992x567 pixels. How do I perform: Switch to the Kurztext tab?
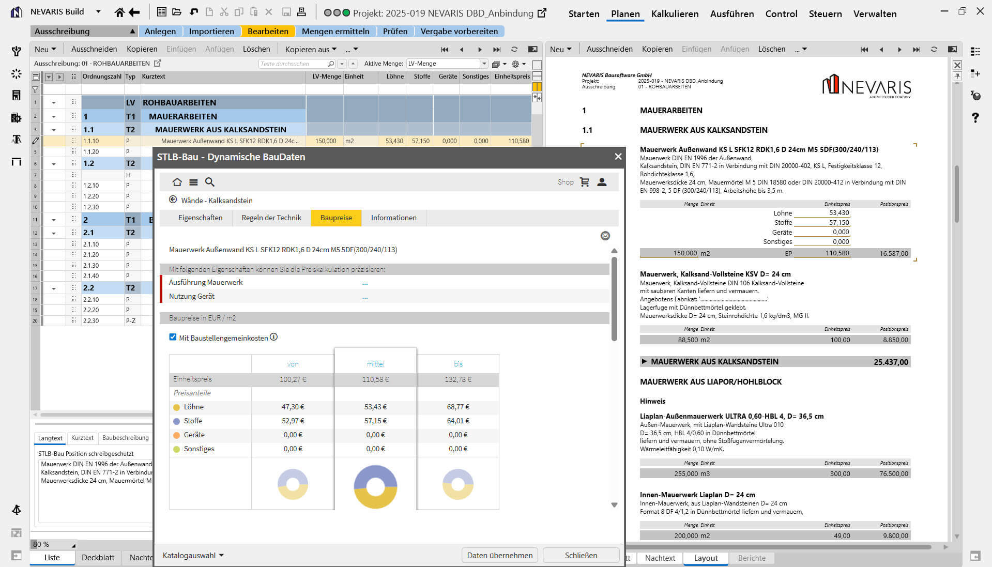pyautogui.click(x=82, y=438)
